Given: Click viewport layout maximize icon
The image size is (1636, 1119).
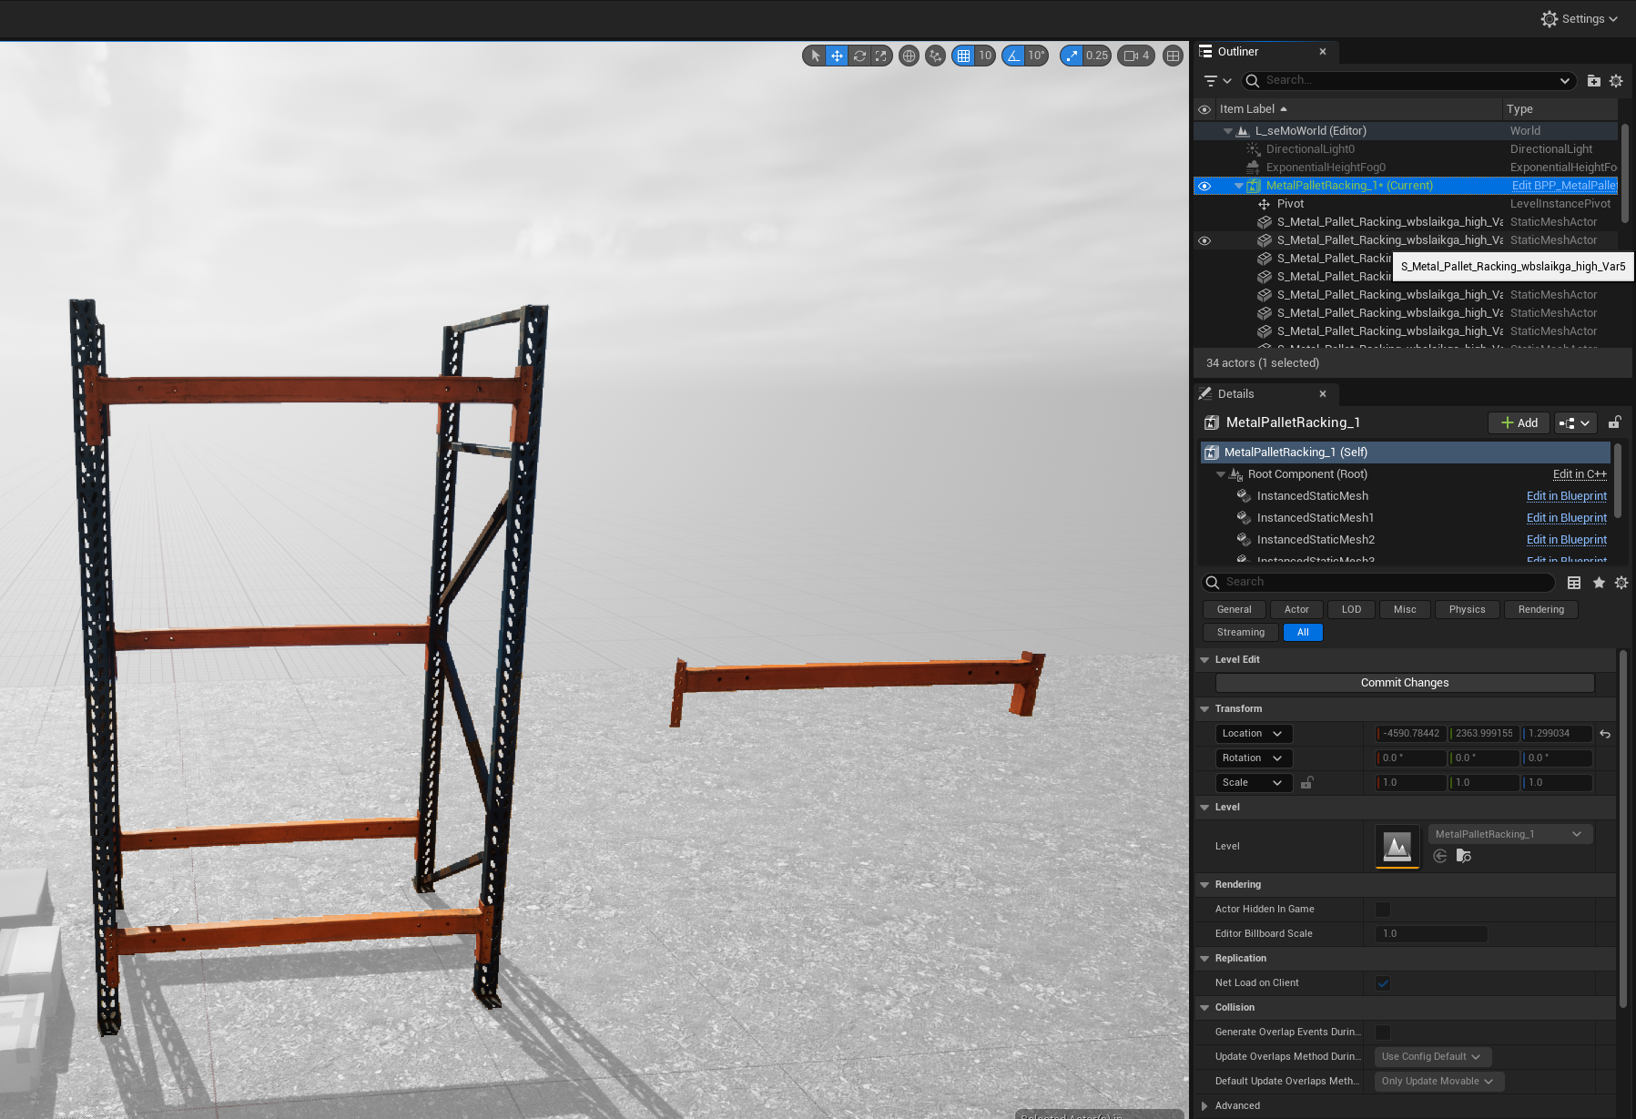Looking at the screenshot, I should 1174,56.
